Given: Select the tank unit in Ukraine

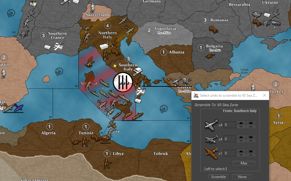Looking at the screenshot, I should pos(257,14).
